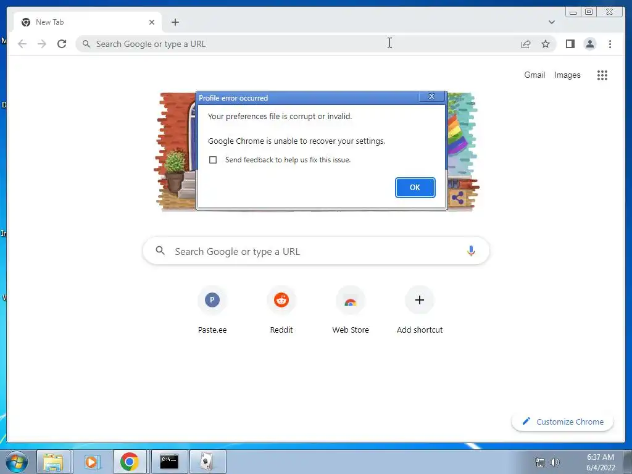
Task: Click volume speaker icon in tray
Action: (x=555, y=462)
